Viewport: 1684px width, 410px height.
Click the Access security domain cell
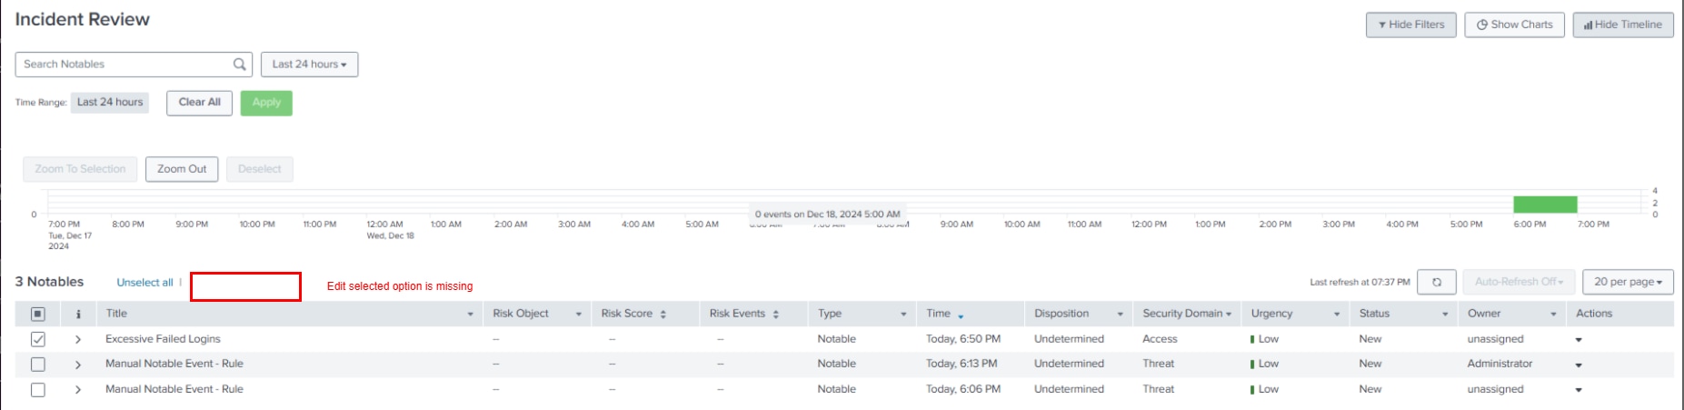click(1160, 339)
